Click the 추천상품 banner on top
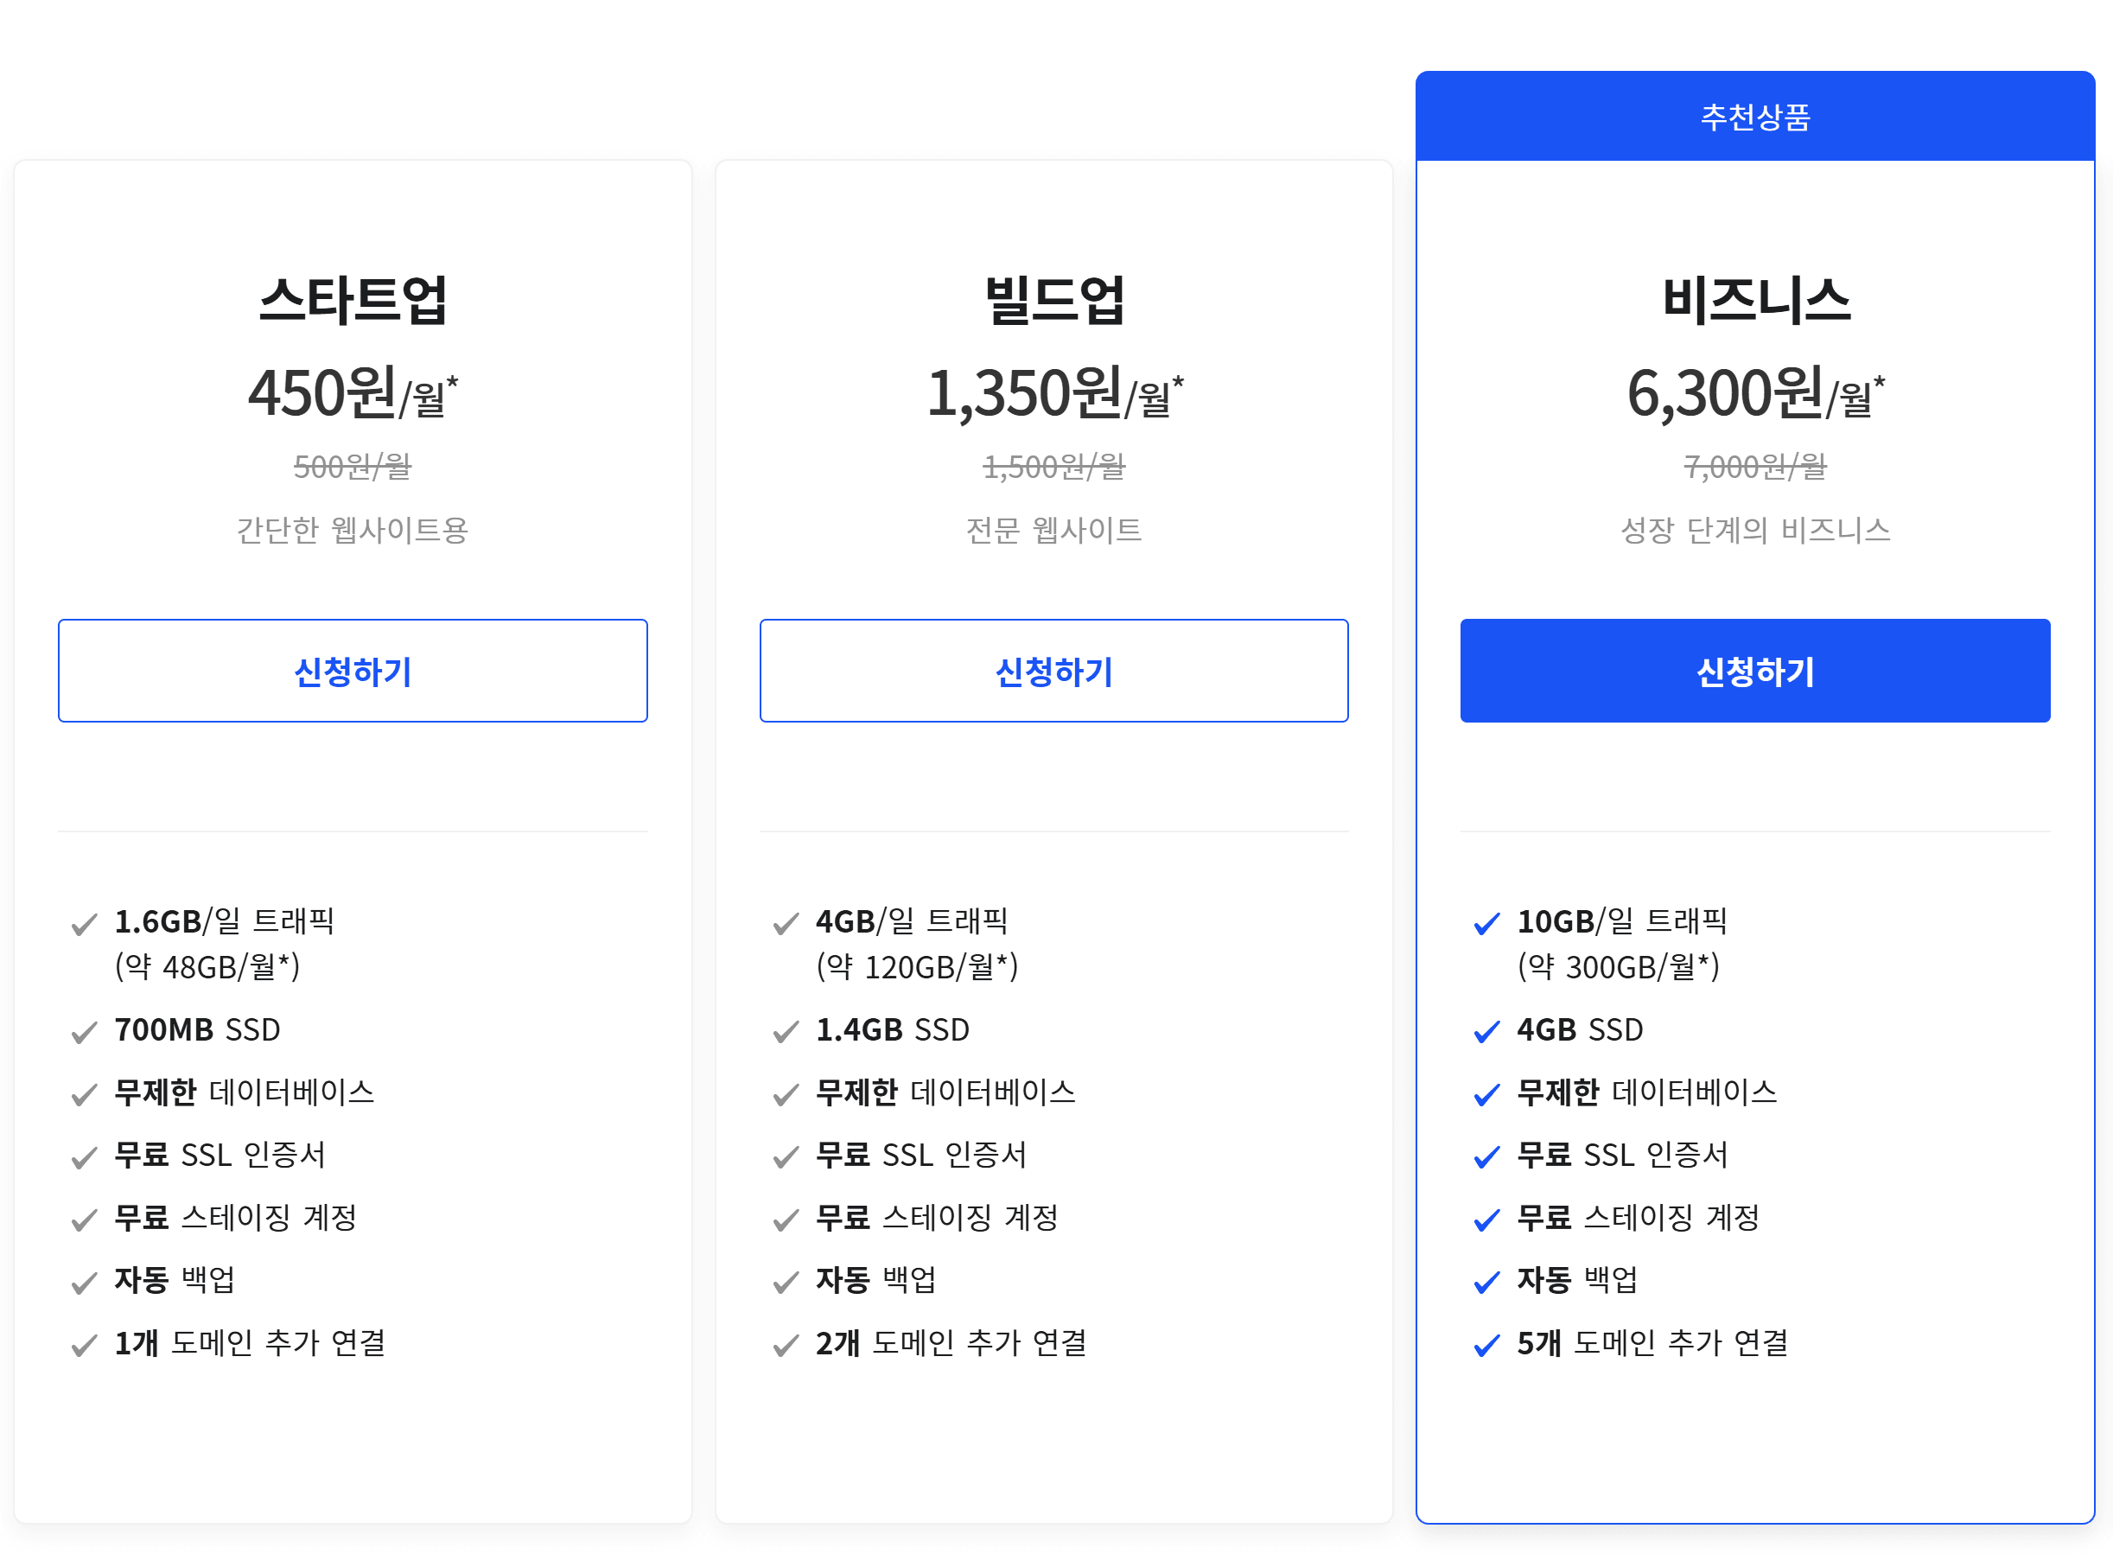Viewport: 2113px width, 1554px height. (1754, 115)
